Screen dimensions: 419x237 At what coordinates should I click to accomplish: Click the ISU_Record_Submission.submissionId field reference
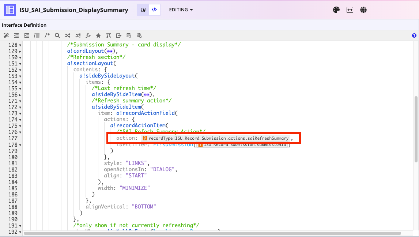coord(242,144)
